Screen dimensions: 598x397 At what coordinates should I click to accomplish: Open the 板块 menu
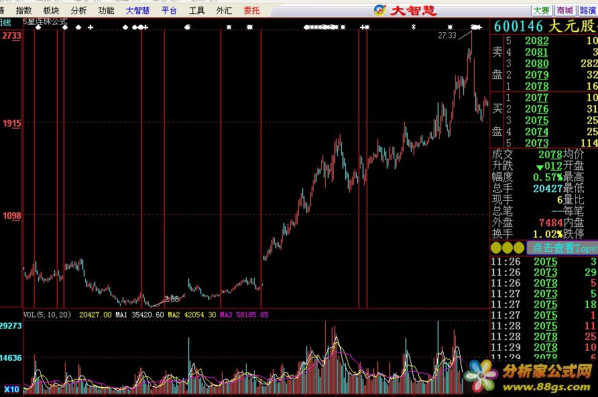pyautogui.click(x=51, y=10)
